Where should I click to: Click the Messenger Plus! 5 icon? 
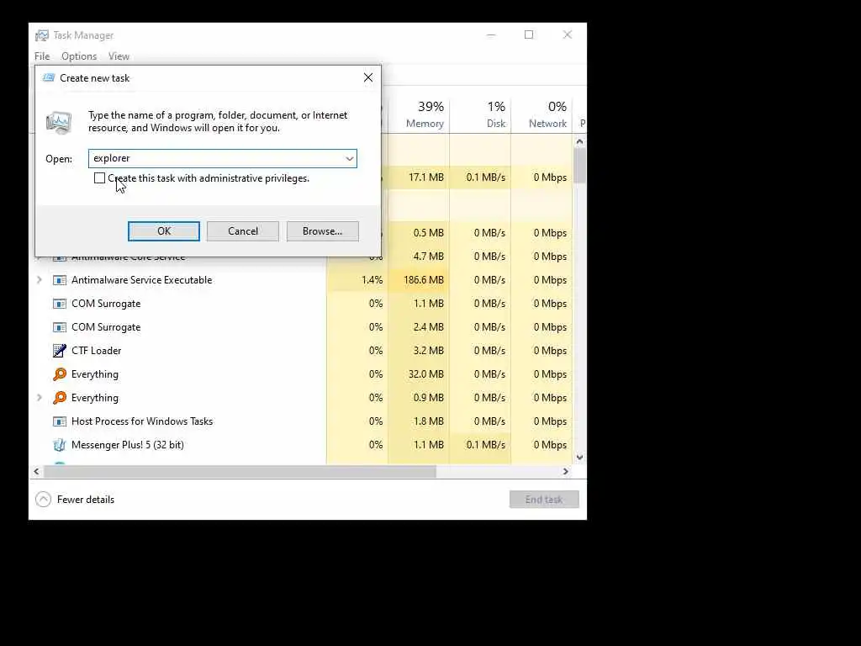coord(60,445)
